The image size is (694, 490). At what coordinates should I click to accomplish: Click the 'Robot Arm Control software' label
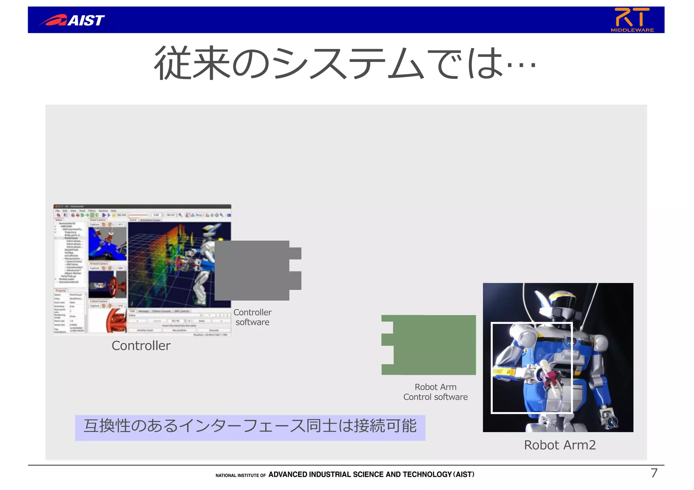coord(435,392)
